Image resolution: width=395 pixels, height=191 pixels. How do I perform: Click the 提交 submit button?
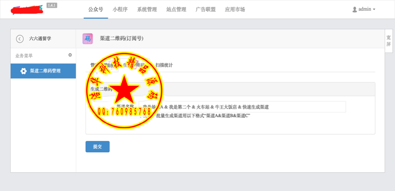pos(97,146)
